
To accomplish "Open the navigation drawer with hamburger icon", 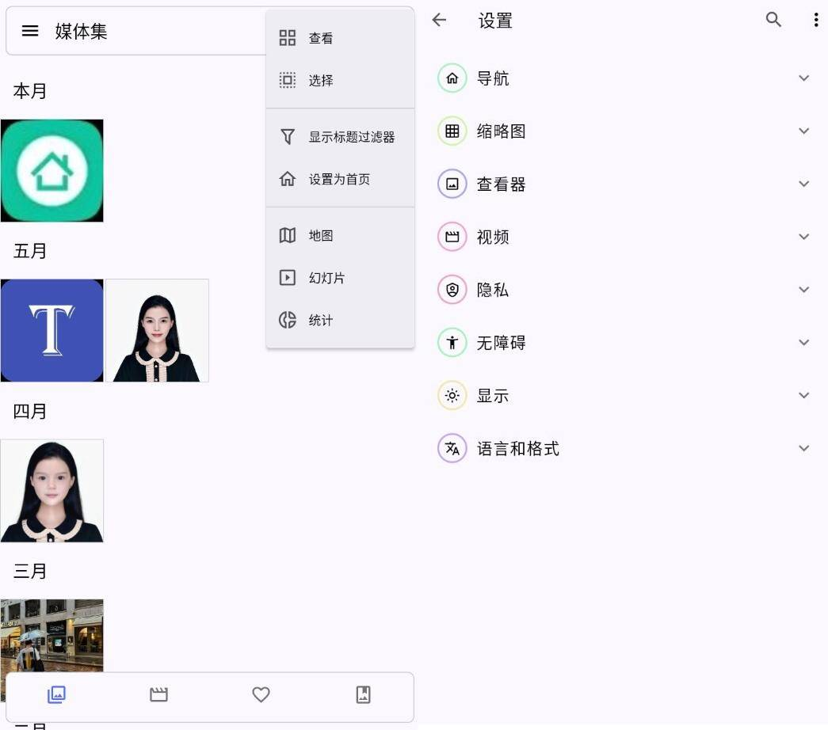I will tap(30, 31).
